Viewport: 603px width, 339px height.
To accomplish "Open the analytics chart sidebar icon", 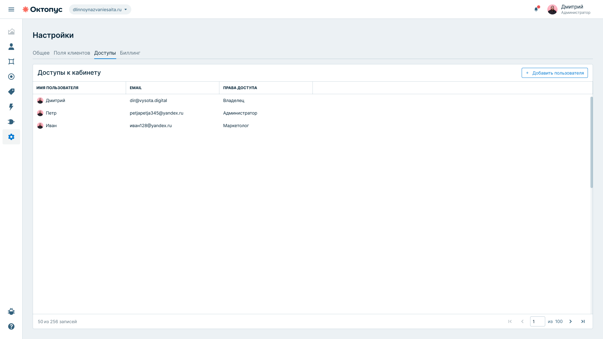I will 11,31.
